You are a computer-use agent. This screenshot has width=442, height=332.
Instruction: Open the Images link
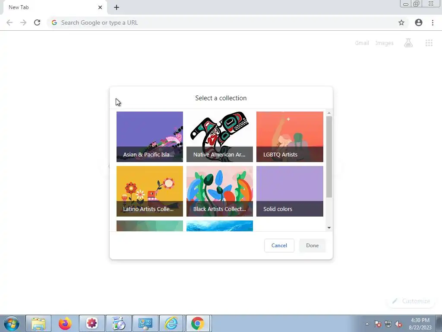tap(384, 43)
